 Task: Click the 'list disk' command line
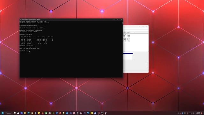coord(25,34)
